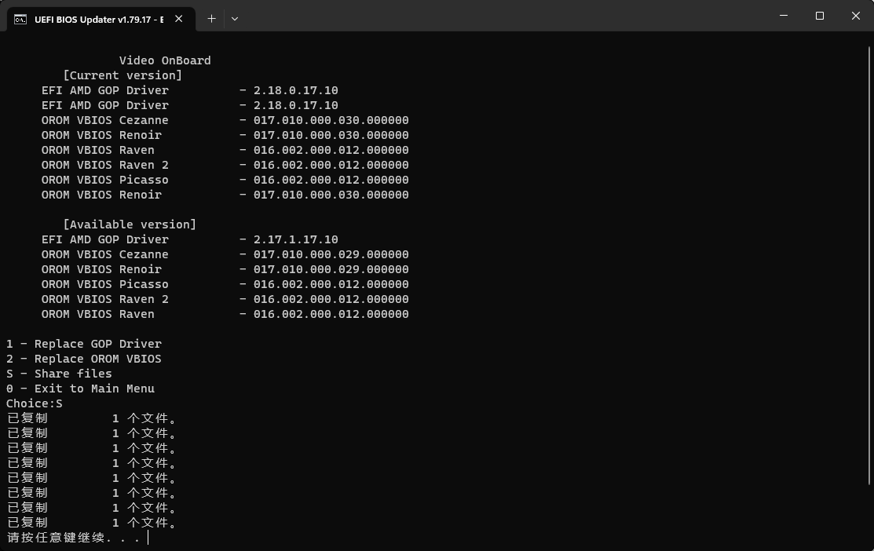
Task: Click the Video OnBoard heading text
Action: click(164, 60)
